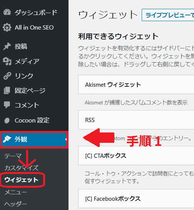Open the 外観 Appearance menu

coord(34,140)
